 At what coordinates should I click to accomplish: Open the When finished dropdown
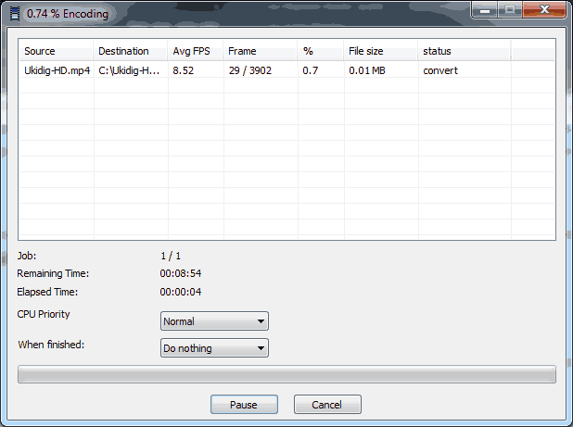point(214,347)
